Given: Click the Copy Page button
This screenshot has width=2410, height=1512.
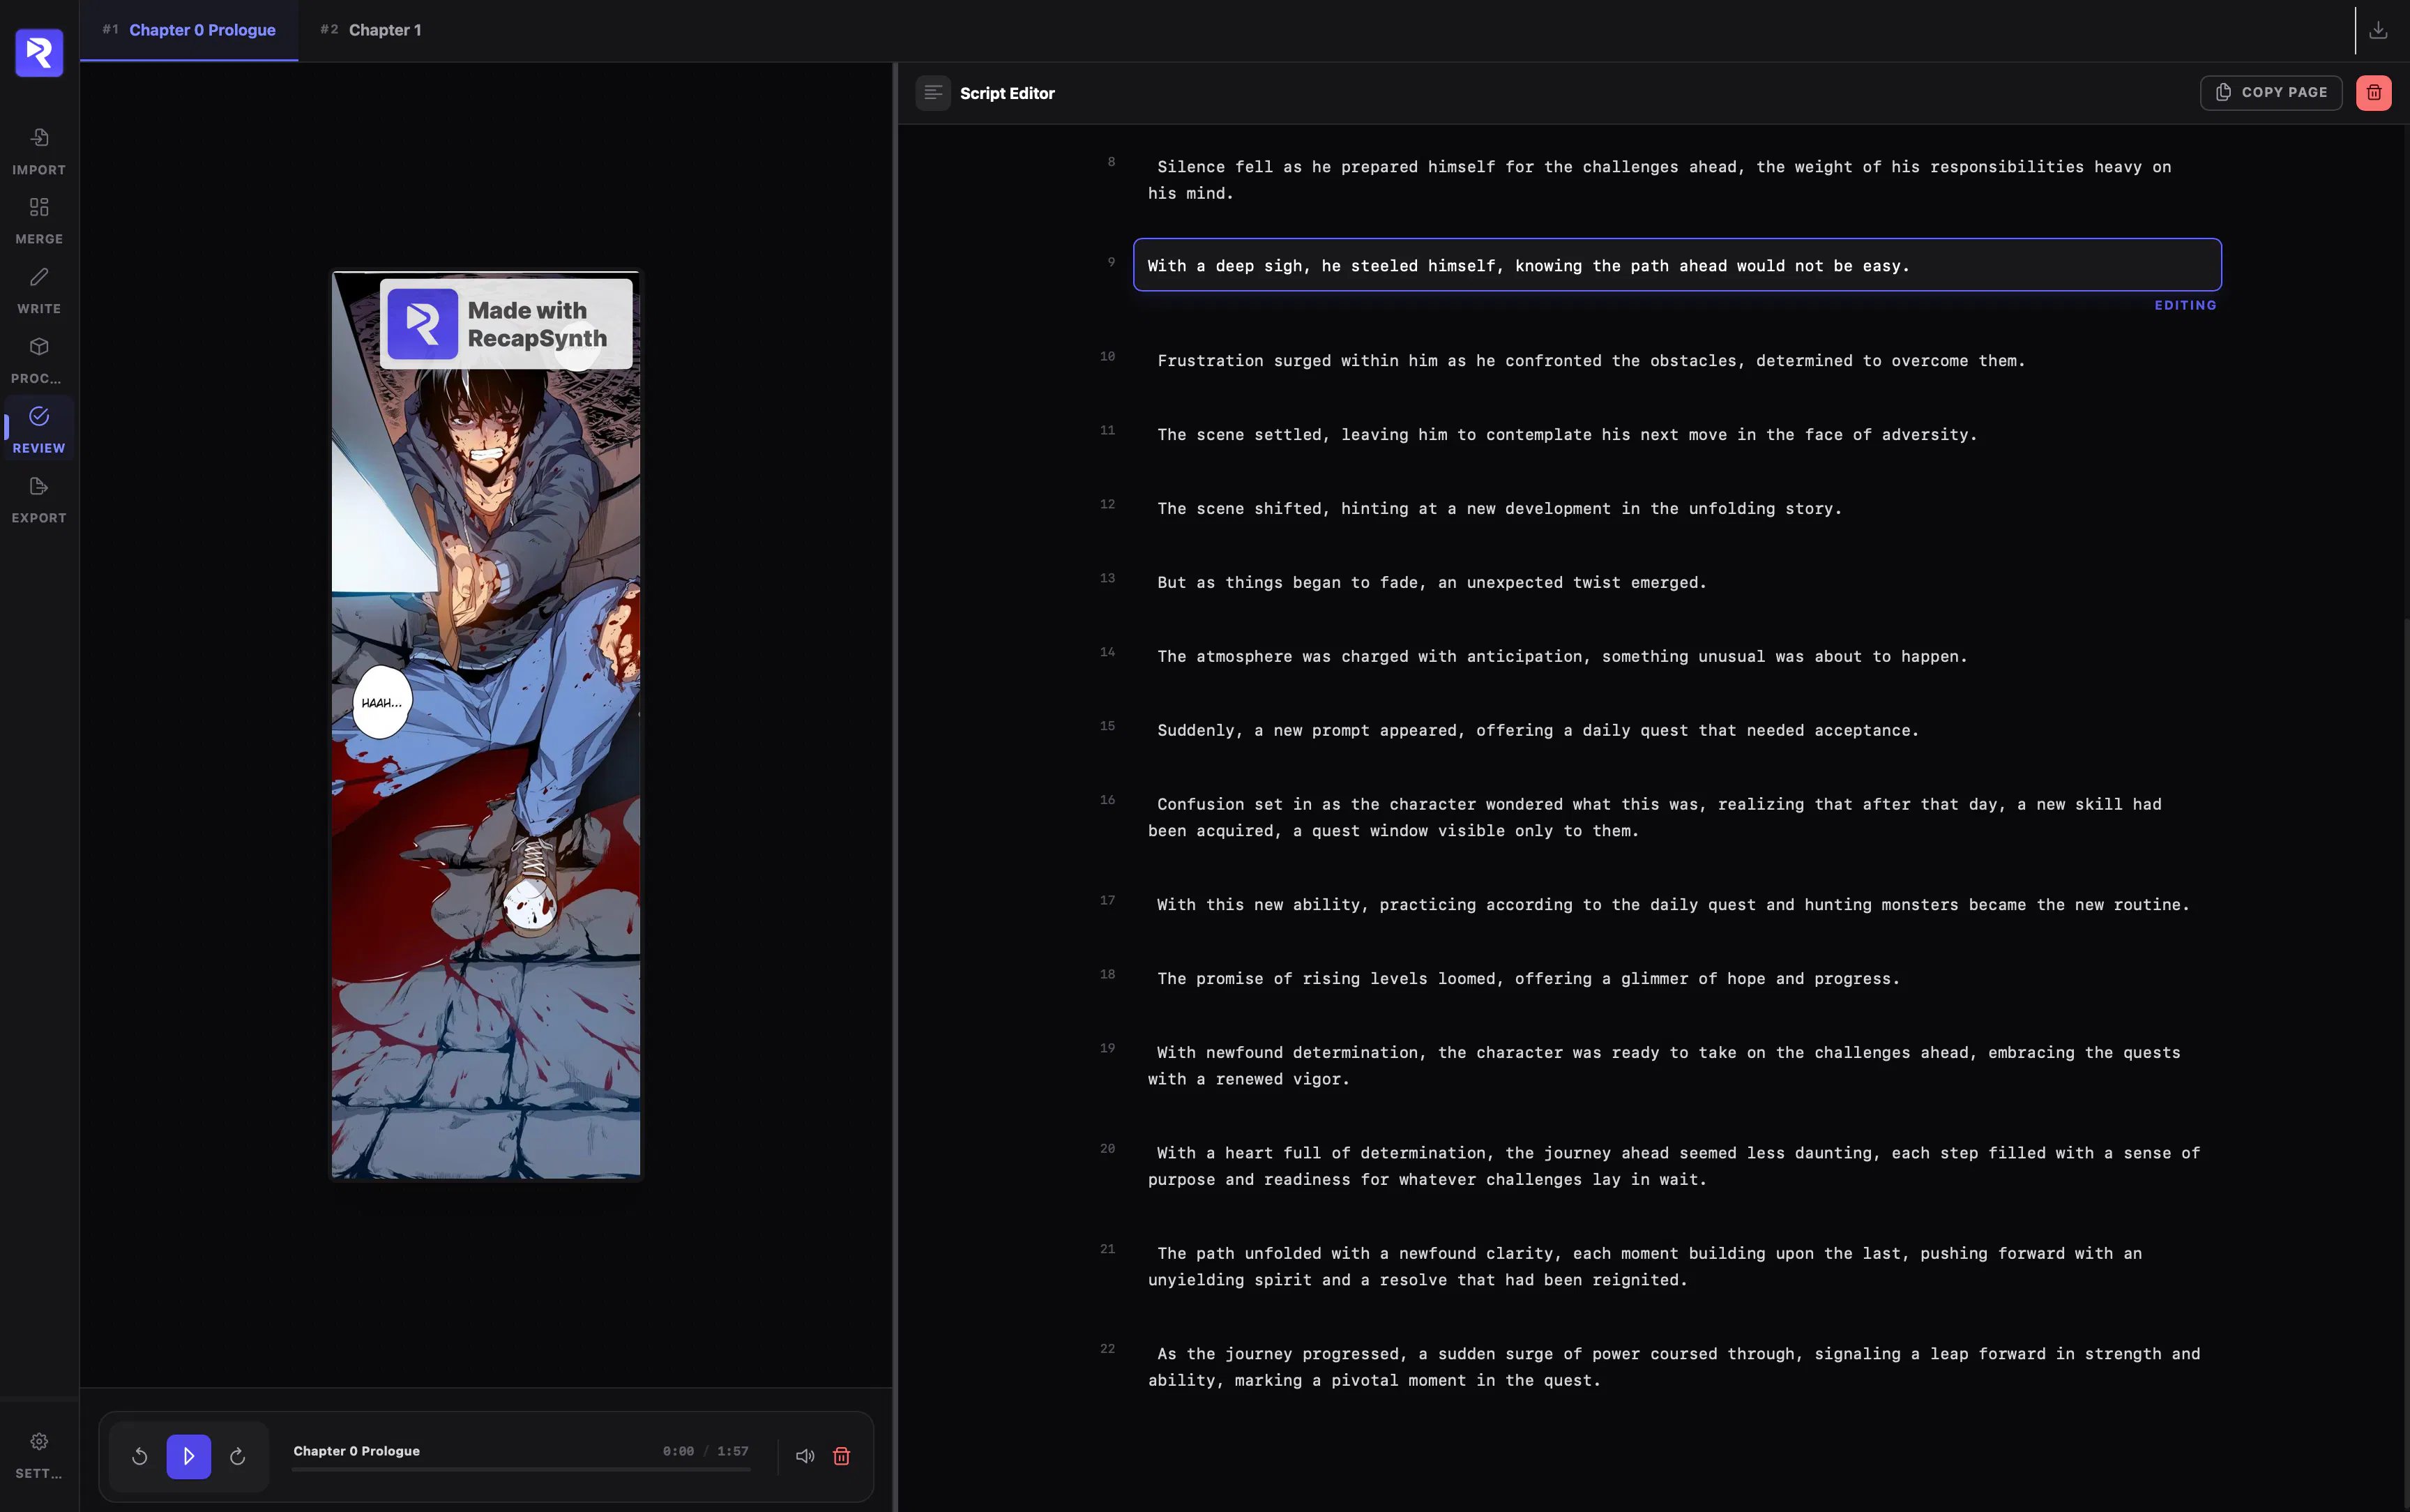Looking at the screenshot, I should 2271,93.
